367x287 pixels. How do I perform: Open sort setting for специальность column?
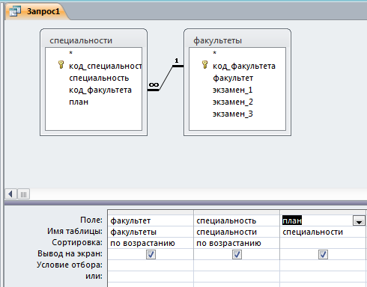point(237,243)
